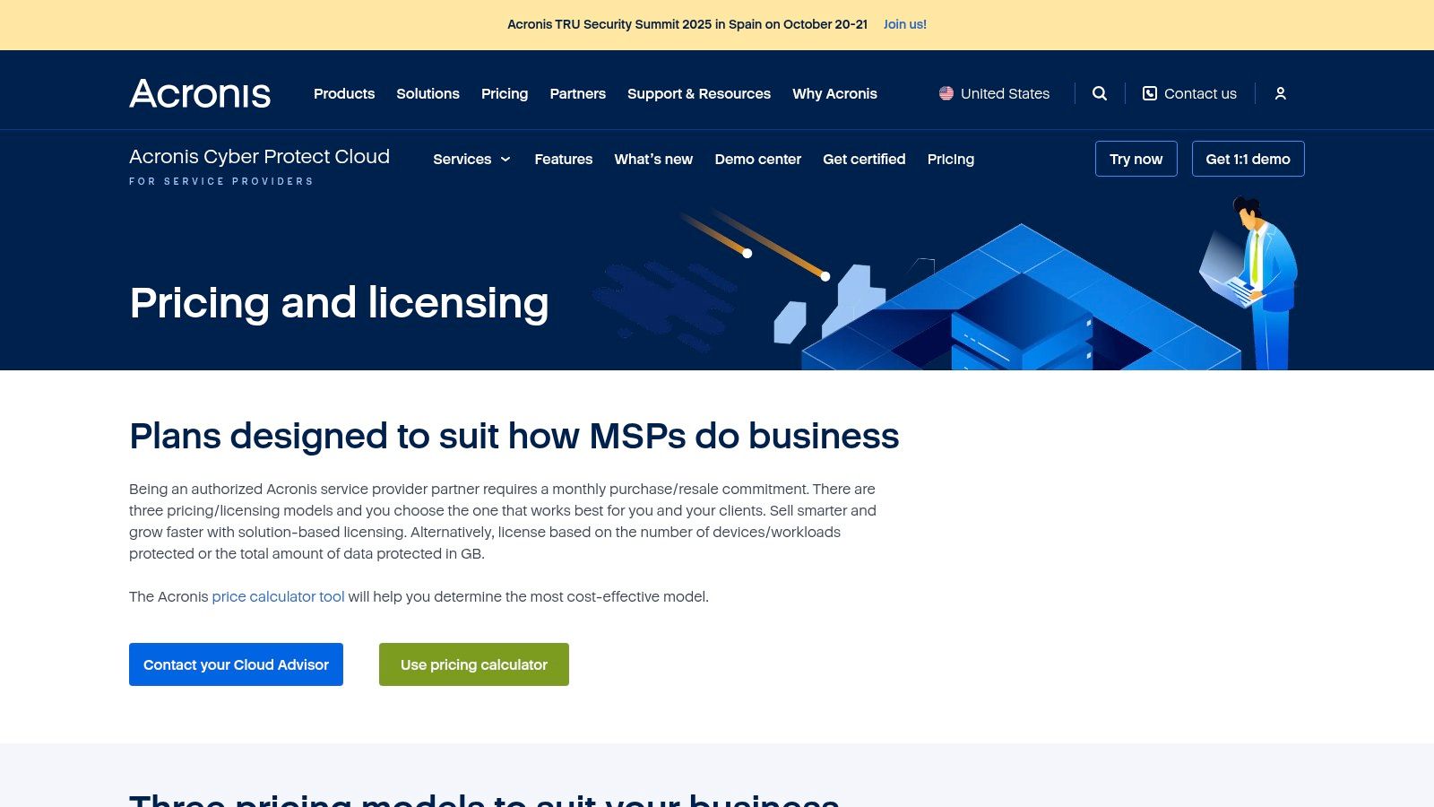
Task: Expand the Services dropdown chevron
Action: coord(505,160)
